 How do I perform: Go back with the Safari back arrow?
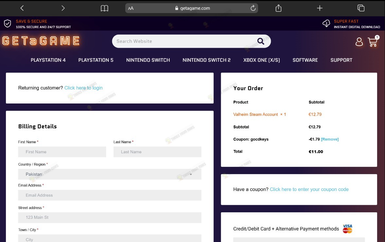[x=22, y=8]
